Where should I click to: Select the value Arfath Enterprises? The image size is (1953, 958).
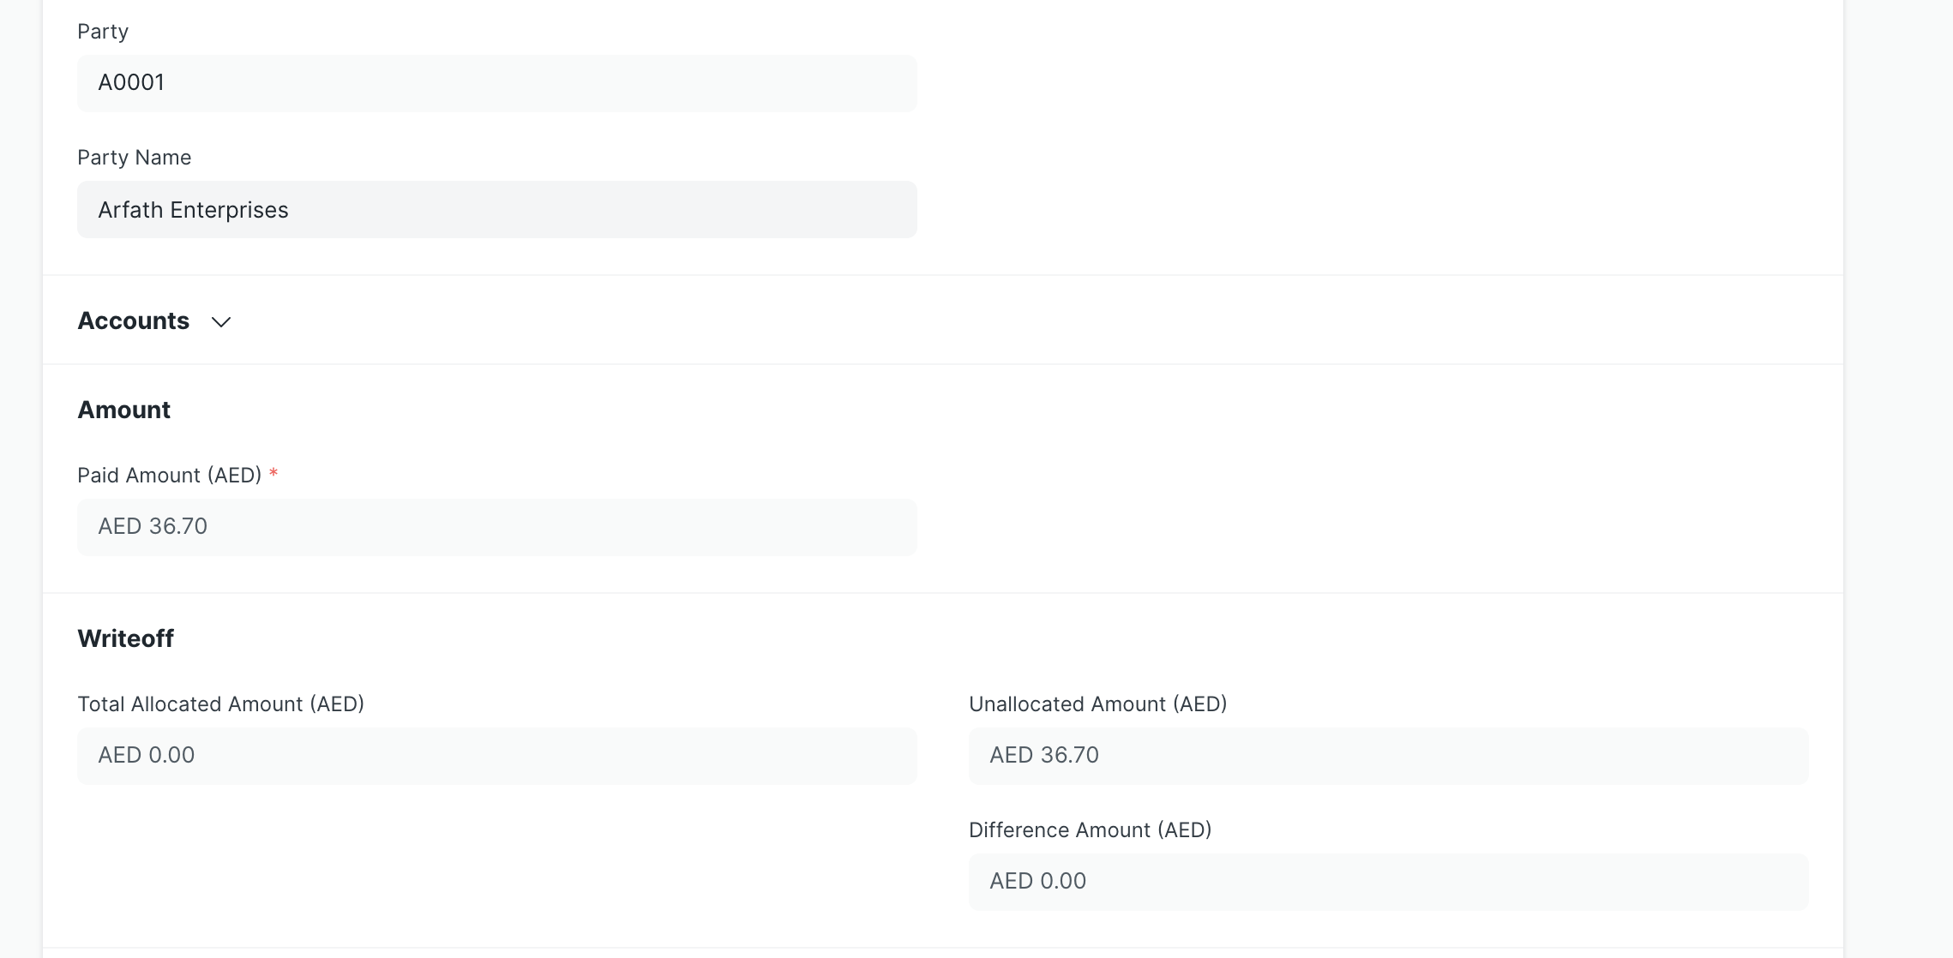(194, 209)
